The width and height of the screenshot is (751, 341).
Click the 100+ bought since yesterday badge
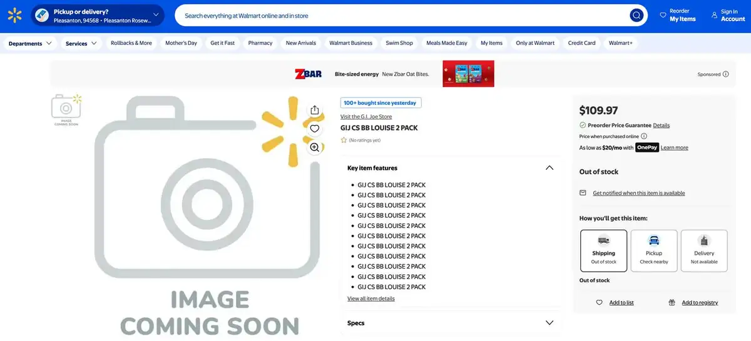pos(381,102)
